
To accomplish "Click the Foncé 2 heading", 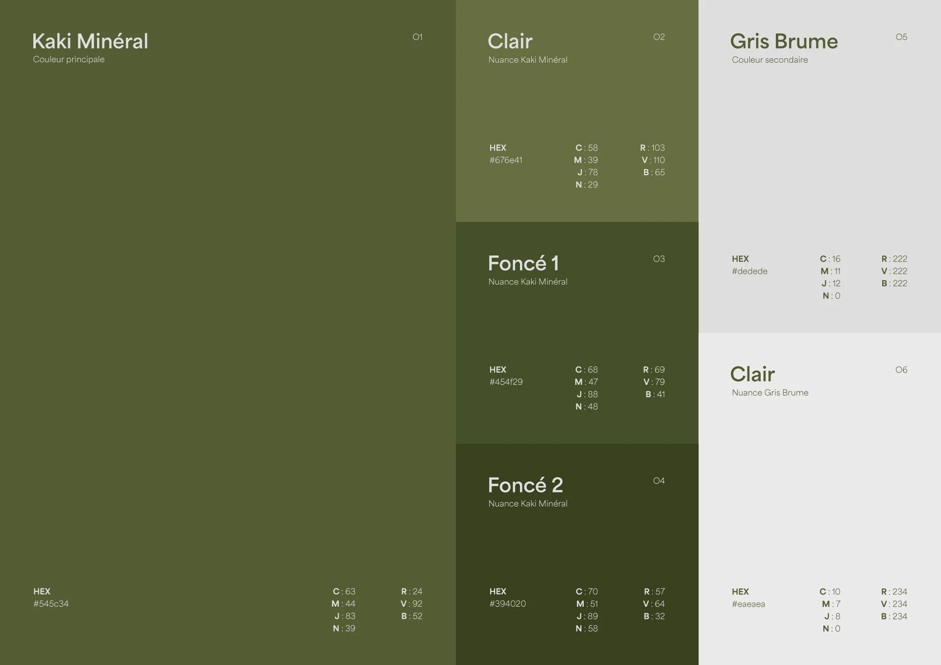I will (x=525, y=486).
